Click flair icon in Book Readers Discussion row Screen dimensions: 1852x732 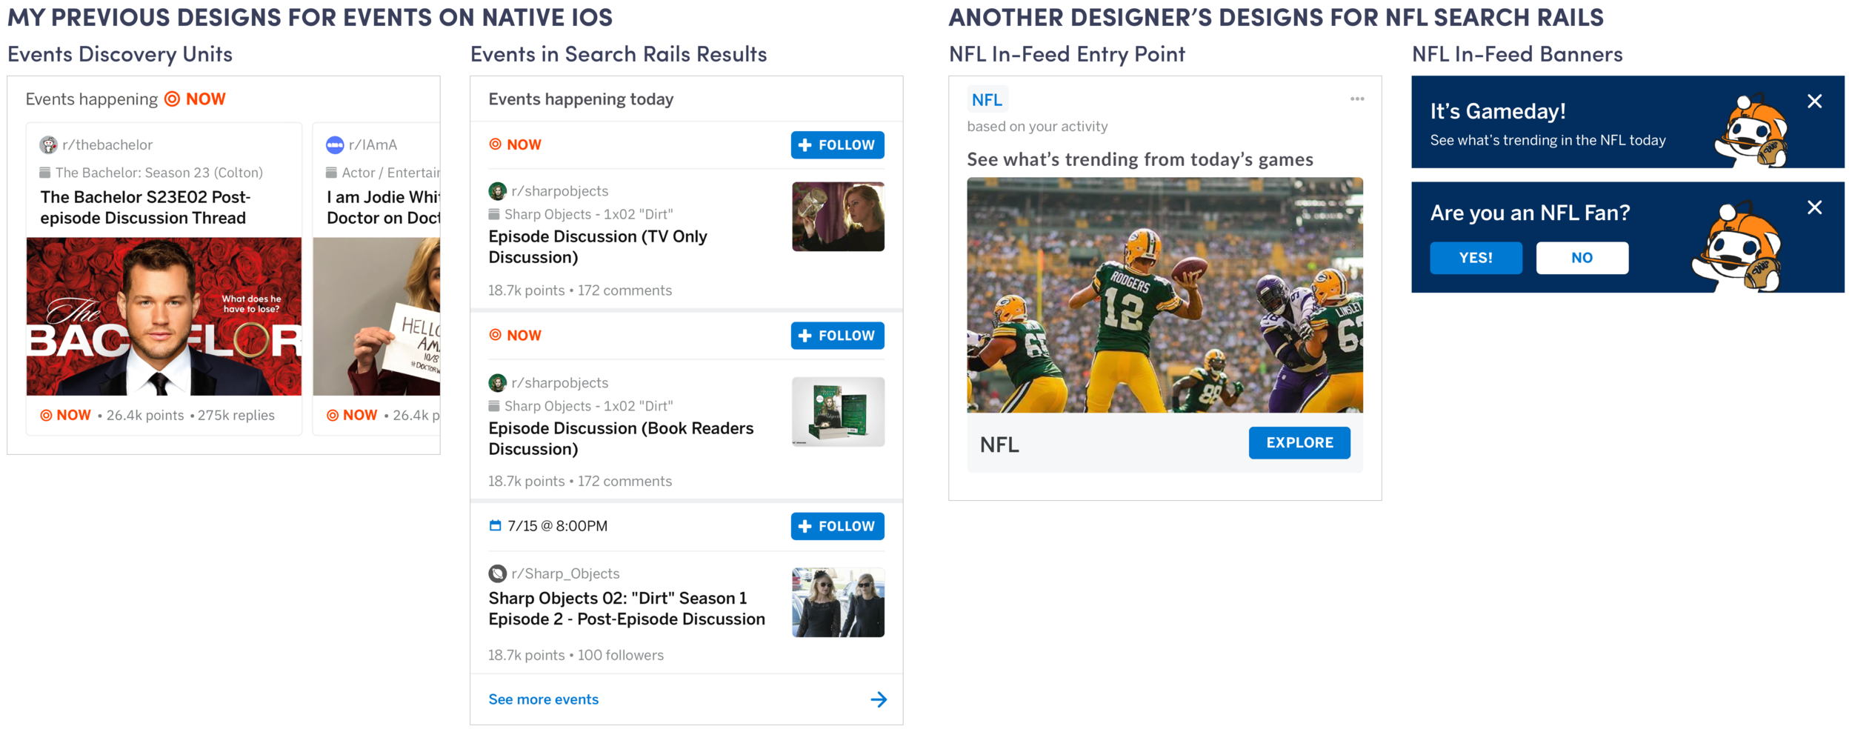tap(494, 406)
